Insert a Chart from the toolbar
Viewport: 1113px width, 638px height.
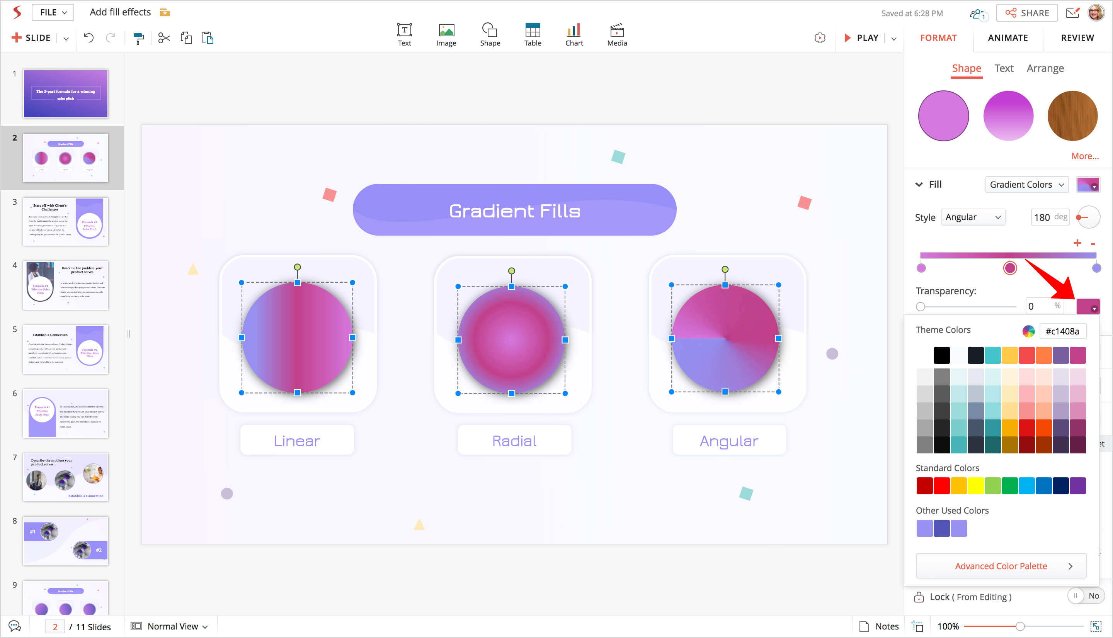click(x=574, y=34)
